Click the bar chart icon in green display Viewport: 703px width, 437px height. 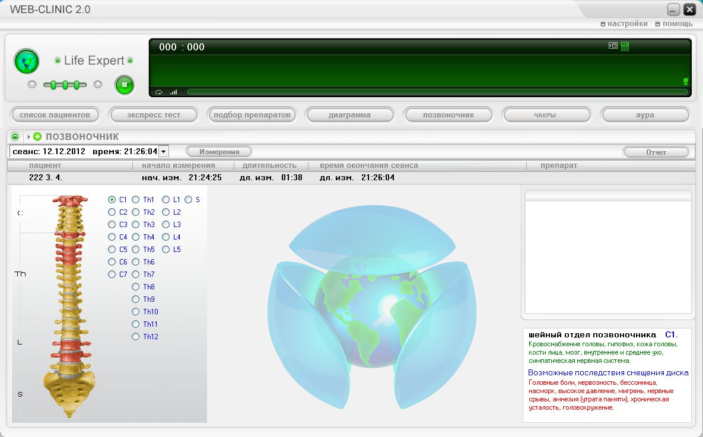tap(625, 44)
